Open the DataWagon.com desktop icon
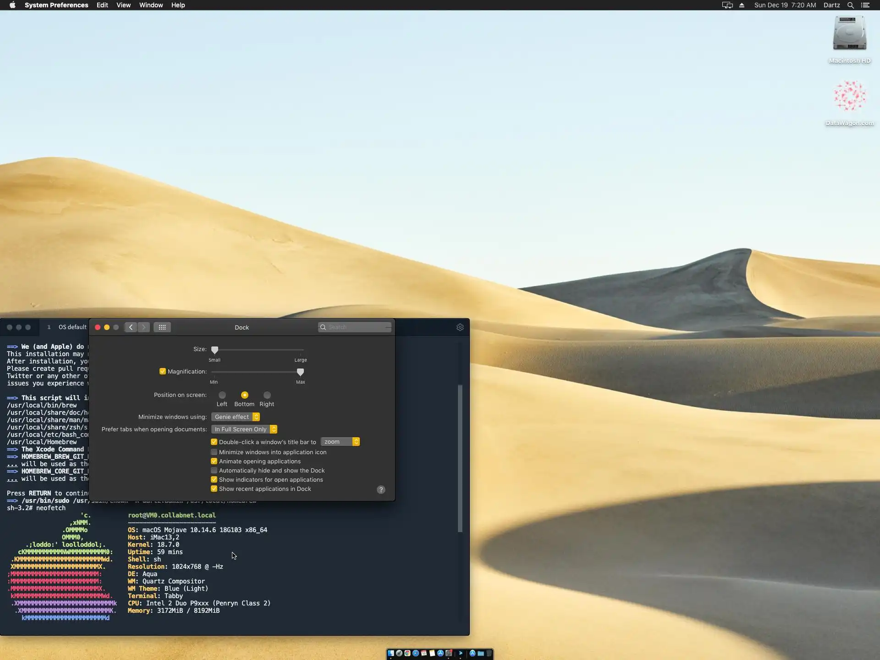The height and width of the screenshot is (660, 880). (x=849, y=96)
